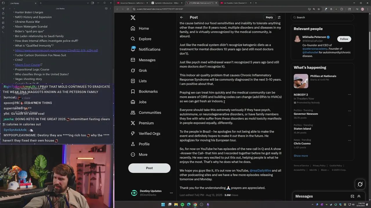Open Governor Newsom trending topic
Image resolution: width=371 pixels, height=208 pixels.
[306, 114]
